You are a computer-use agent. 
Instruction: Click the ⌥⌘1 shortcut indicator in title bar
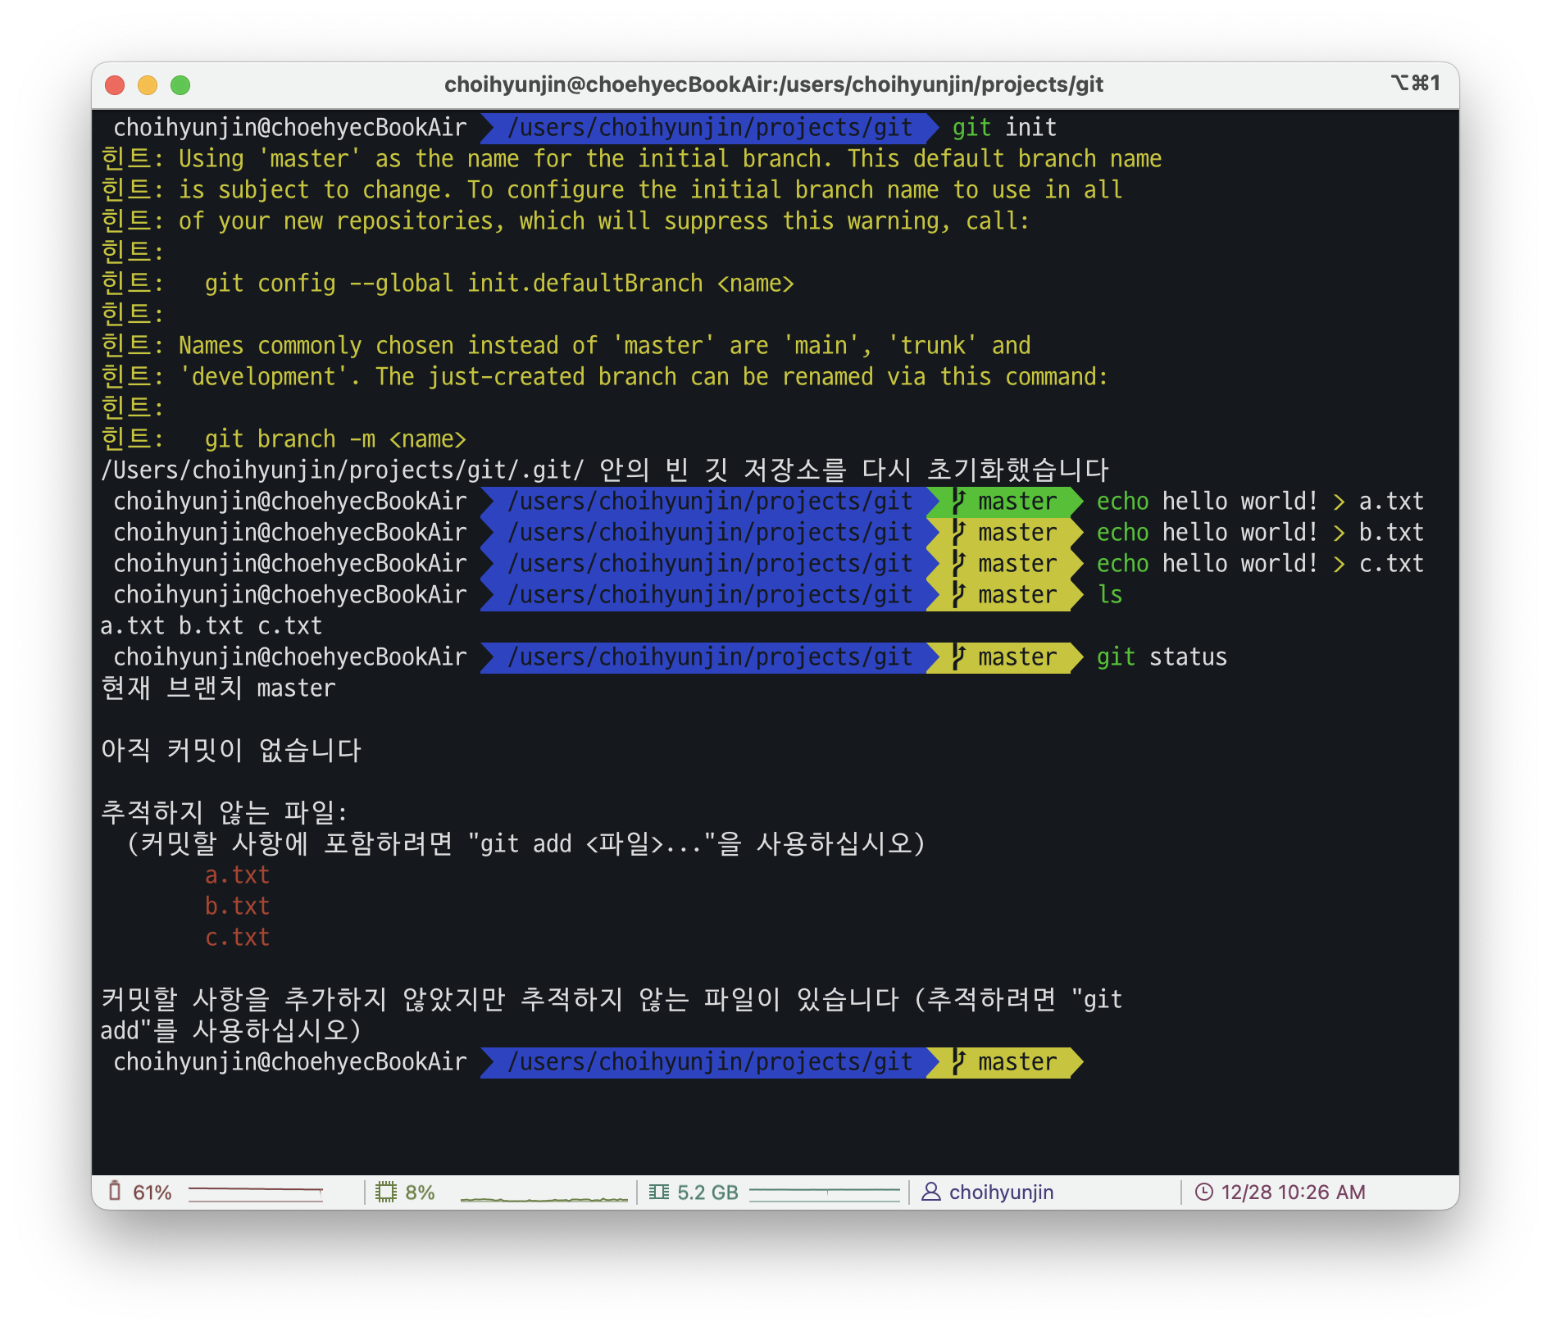[1415, 83]
